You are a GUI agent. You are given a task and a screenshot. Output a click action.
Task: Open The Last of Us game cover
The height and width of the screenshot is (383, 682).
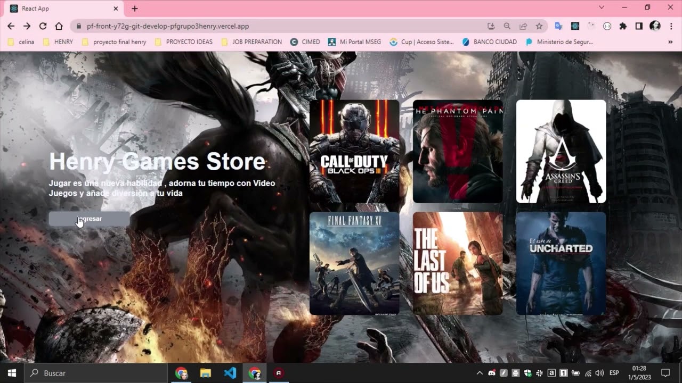tap(458, 263)
